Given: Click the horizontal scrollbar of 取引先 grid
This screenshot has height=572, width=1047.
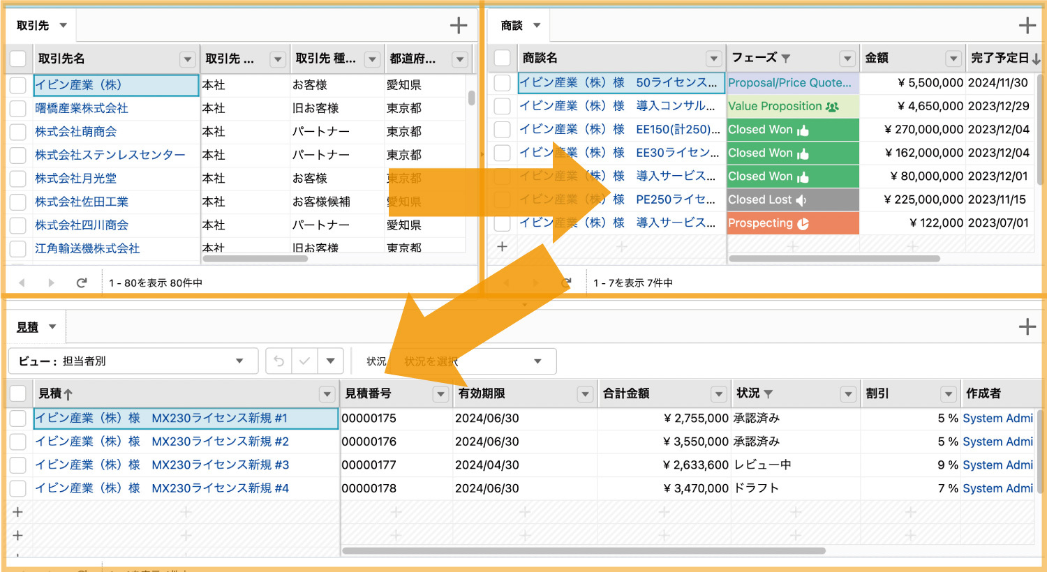Looking at the screenshot, I should [255, 259].
